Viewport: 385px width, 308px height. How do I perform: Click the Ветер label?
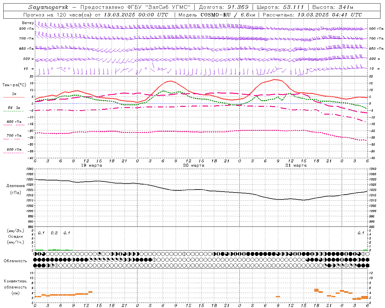click(28, 23)
